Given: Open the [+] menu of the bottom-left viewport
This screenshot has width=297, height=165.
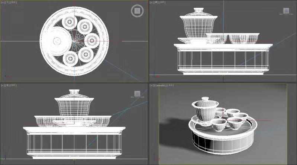Looking at the screenshot, I should click(x=3, y=85).
